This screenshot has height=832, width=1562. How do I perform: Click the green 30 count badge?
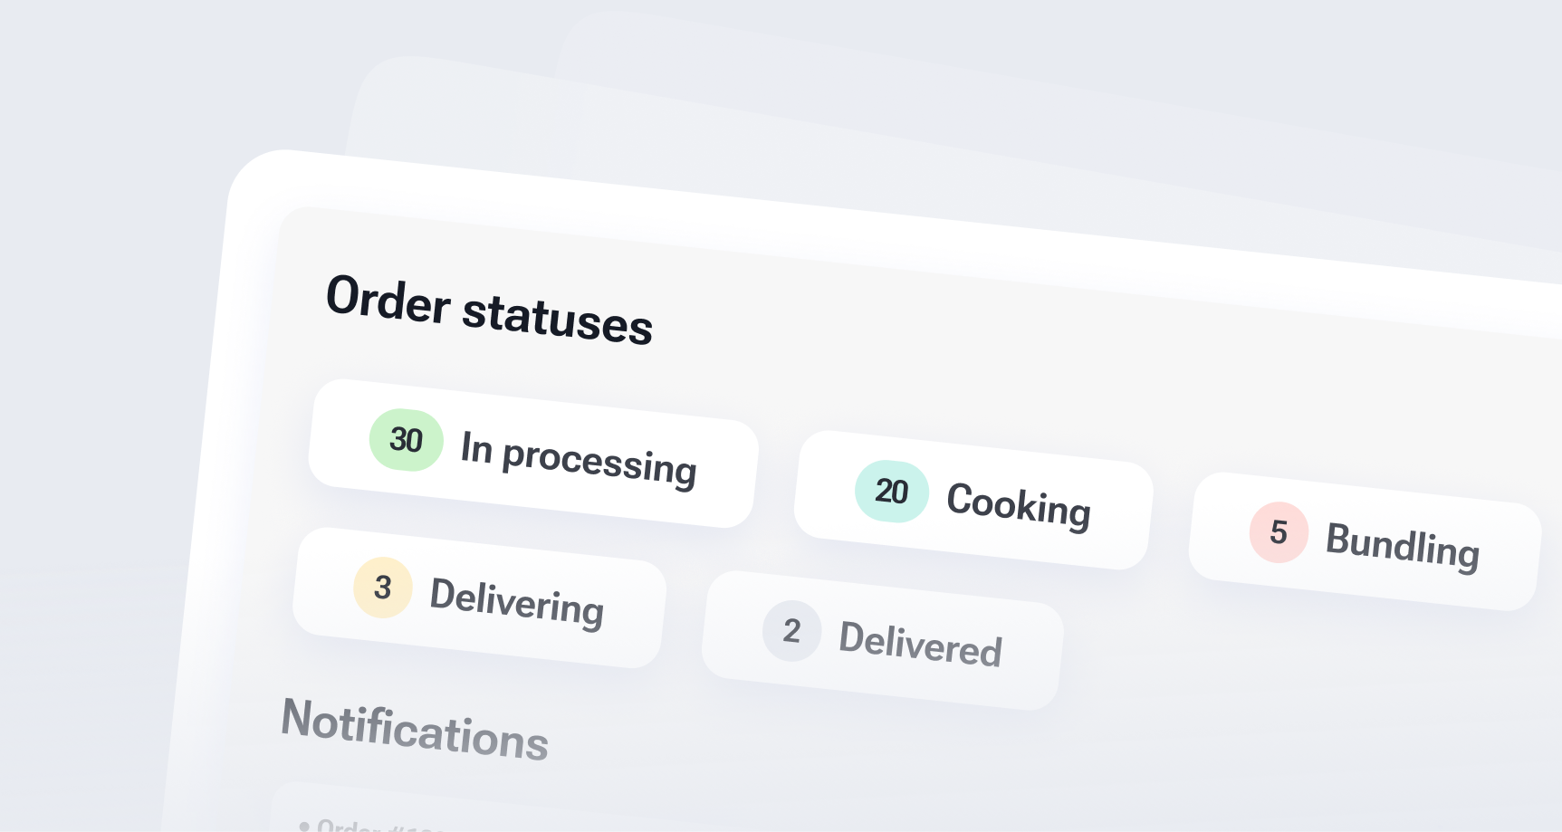[406, 440]
